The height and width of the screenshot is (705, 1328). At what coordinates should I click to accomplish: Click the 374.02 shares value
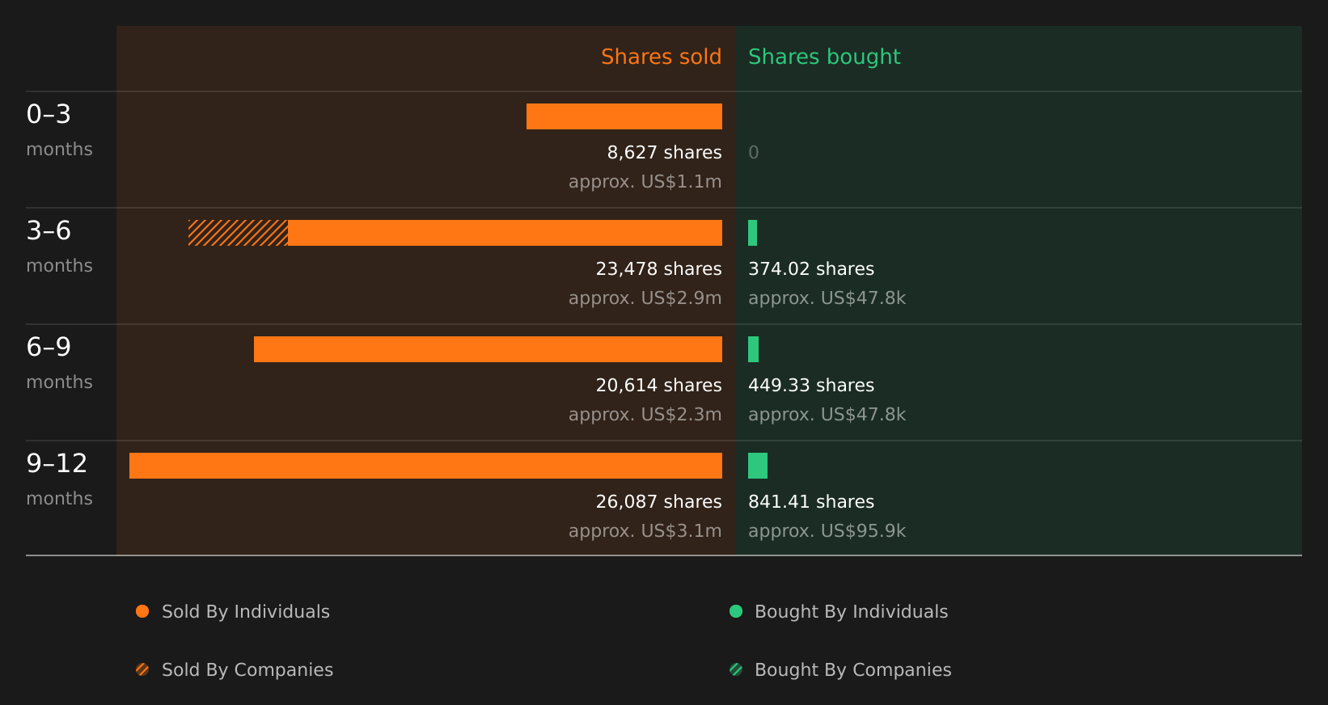pos(811,269)
